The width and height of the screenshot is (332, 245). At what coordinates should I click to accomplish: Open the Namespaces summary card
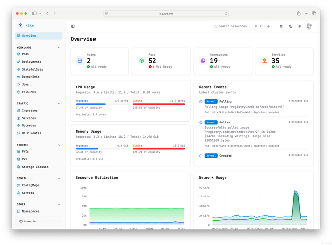(223, 61)
